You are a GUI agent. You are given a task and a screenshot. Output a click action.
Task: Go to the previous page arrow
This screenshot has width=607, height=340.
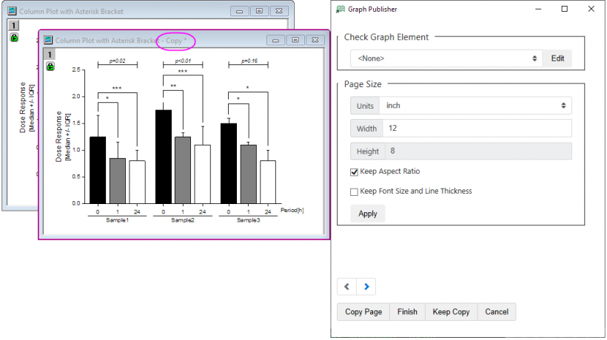346,287
